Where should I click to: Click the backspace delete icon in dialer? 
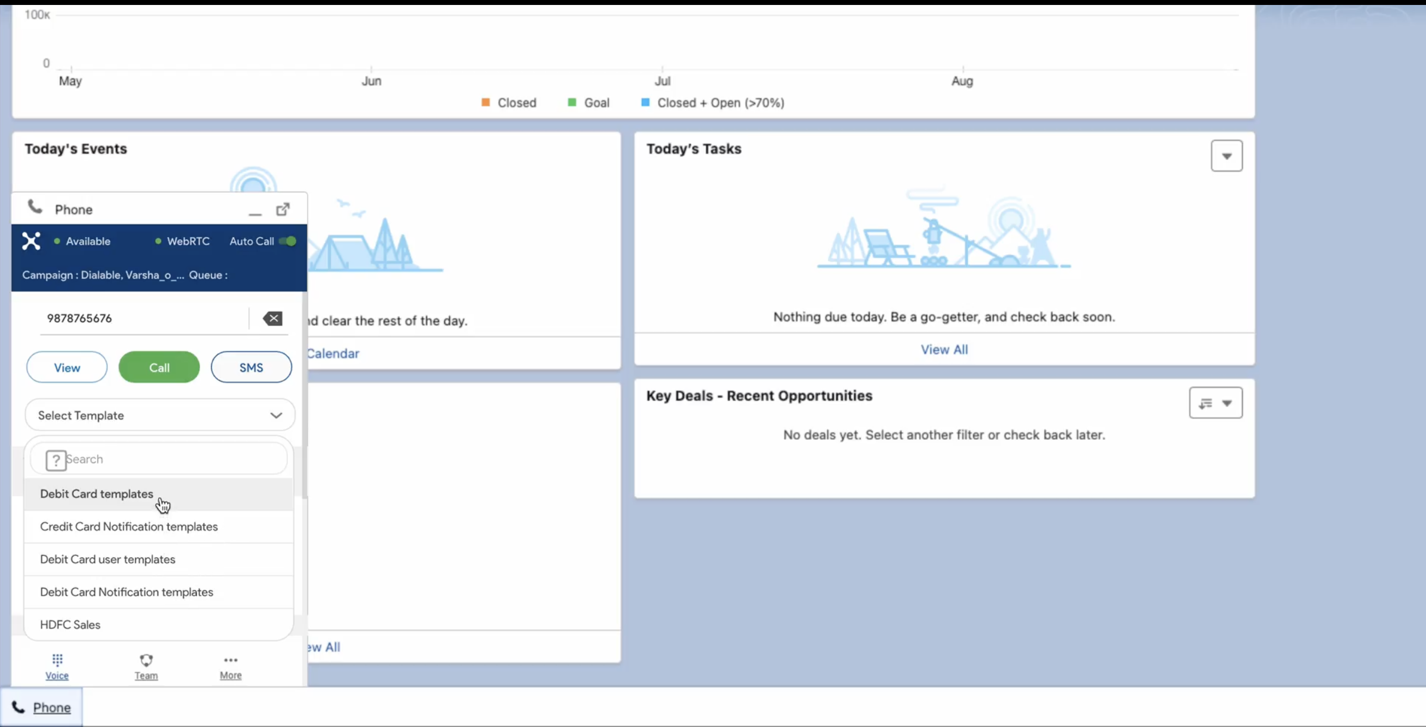(x=272, y=318)
